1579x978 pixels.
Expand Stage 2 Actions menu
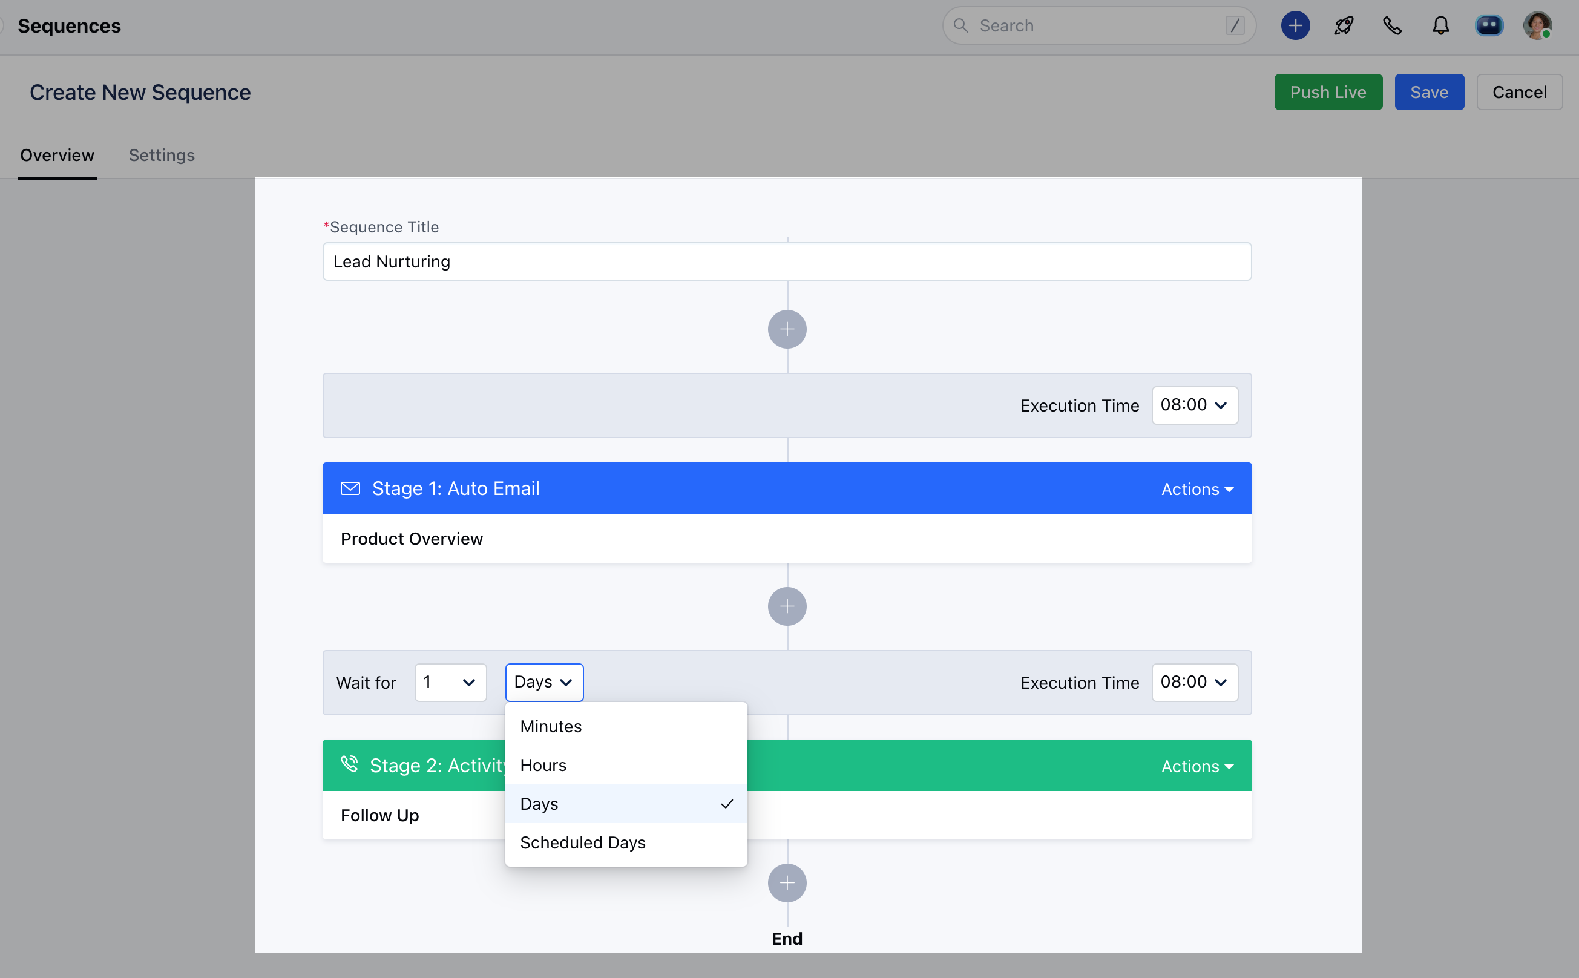click(x=1197, y=766)
